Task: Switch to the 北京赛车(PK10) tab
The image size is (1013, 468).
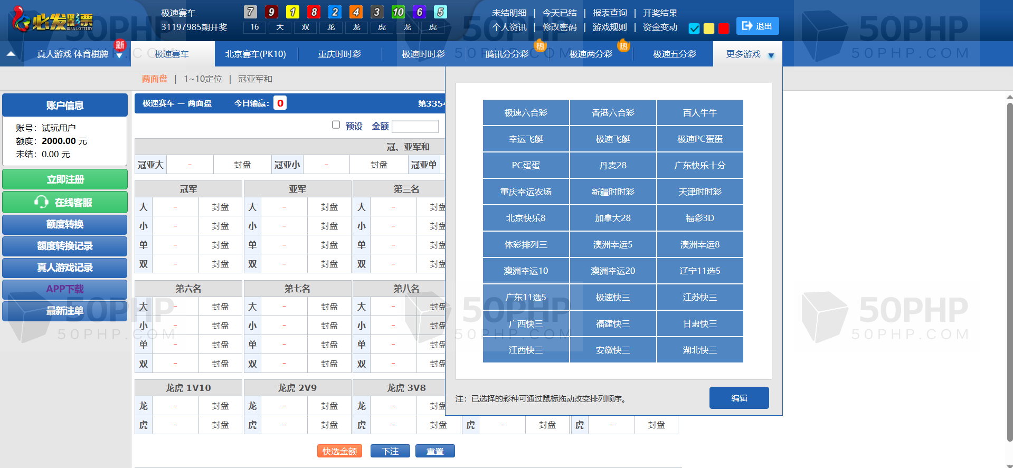Action: tap(255, 54)
